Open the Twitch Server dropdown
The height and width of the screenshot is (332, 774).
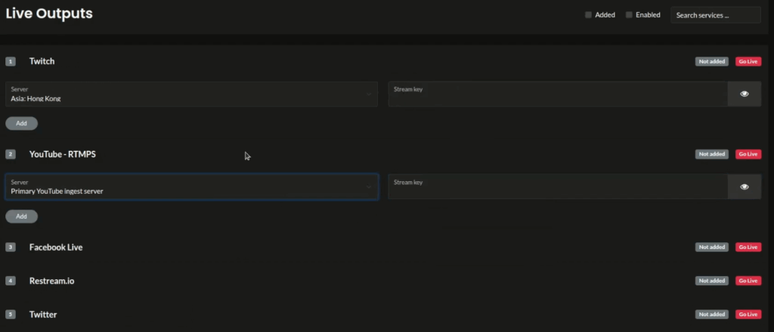191,94
